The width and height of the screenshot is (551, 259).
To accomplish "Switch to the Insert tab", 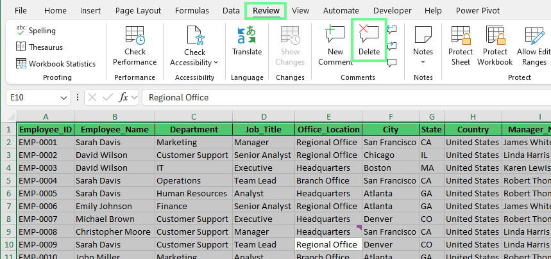I will tap(90, 11).
